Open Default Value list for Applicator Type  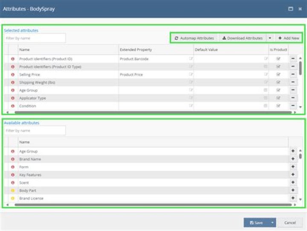pos(266,98)
